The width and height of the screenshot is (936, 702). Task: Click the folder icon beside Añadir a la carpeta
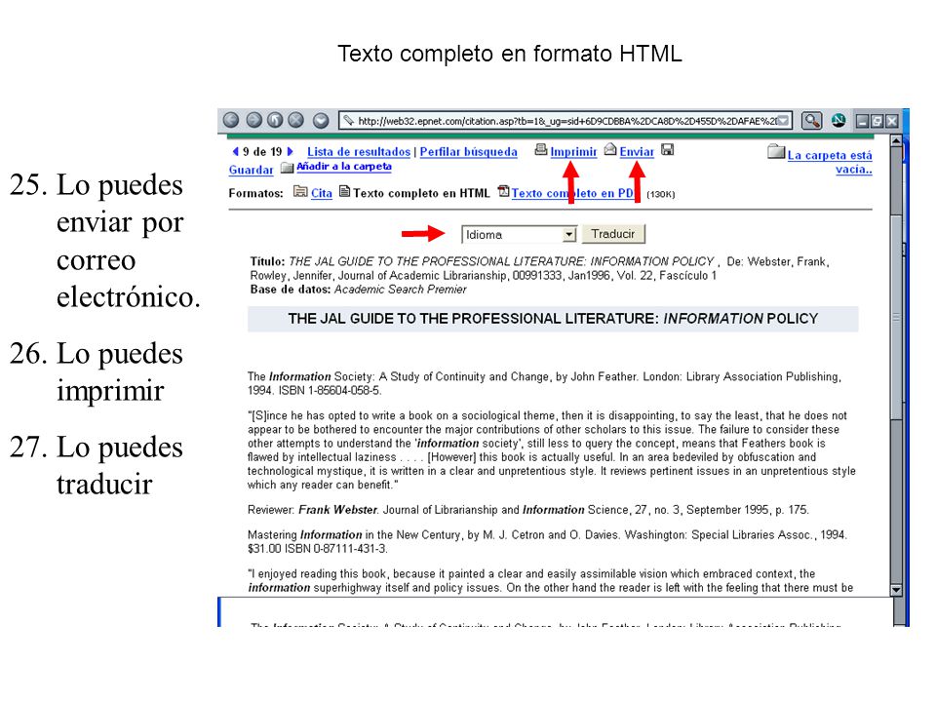[287, 167]
